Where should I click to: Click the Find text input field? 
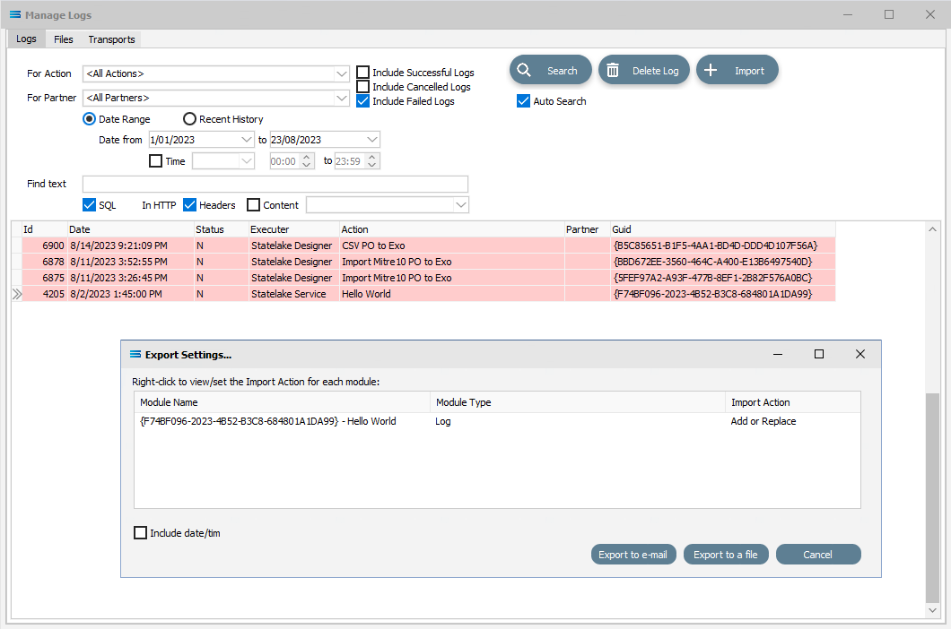click(275, 185)
